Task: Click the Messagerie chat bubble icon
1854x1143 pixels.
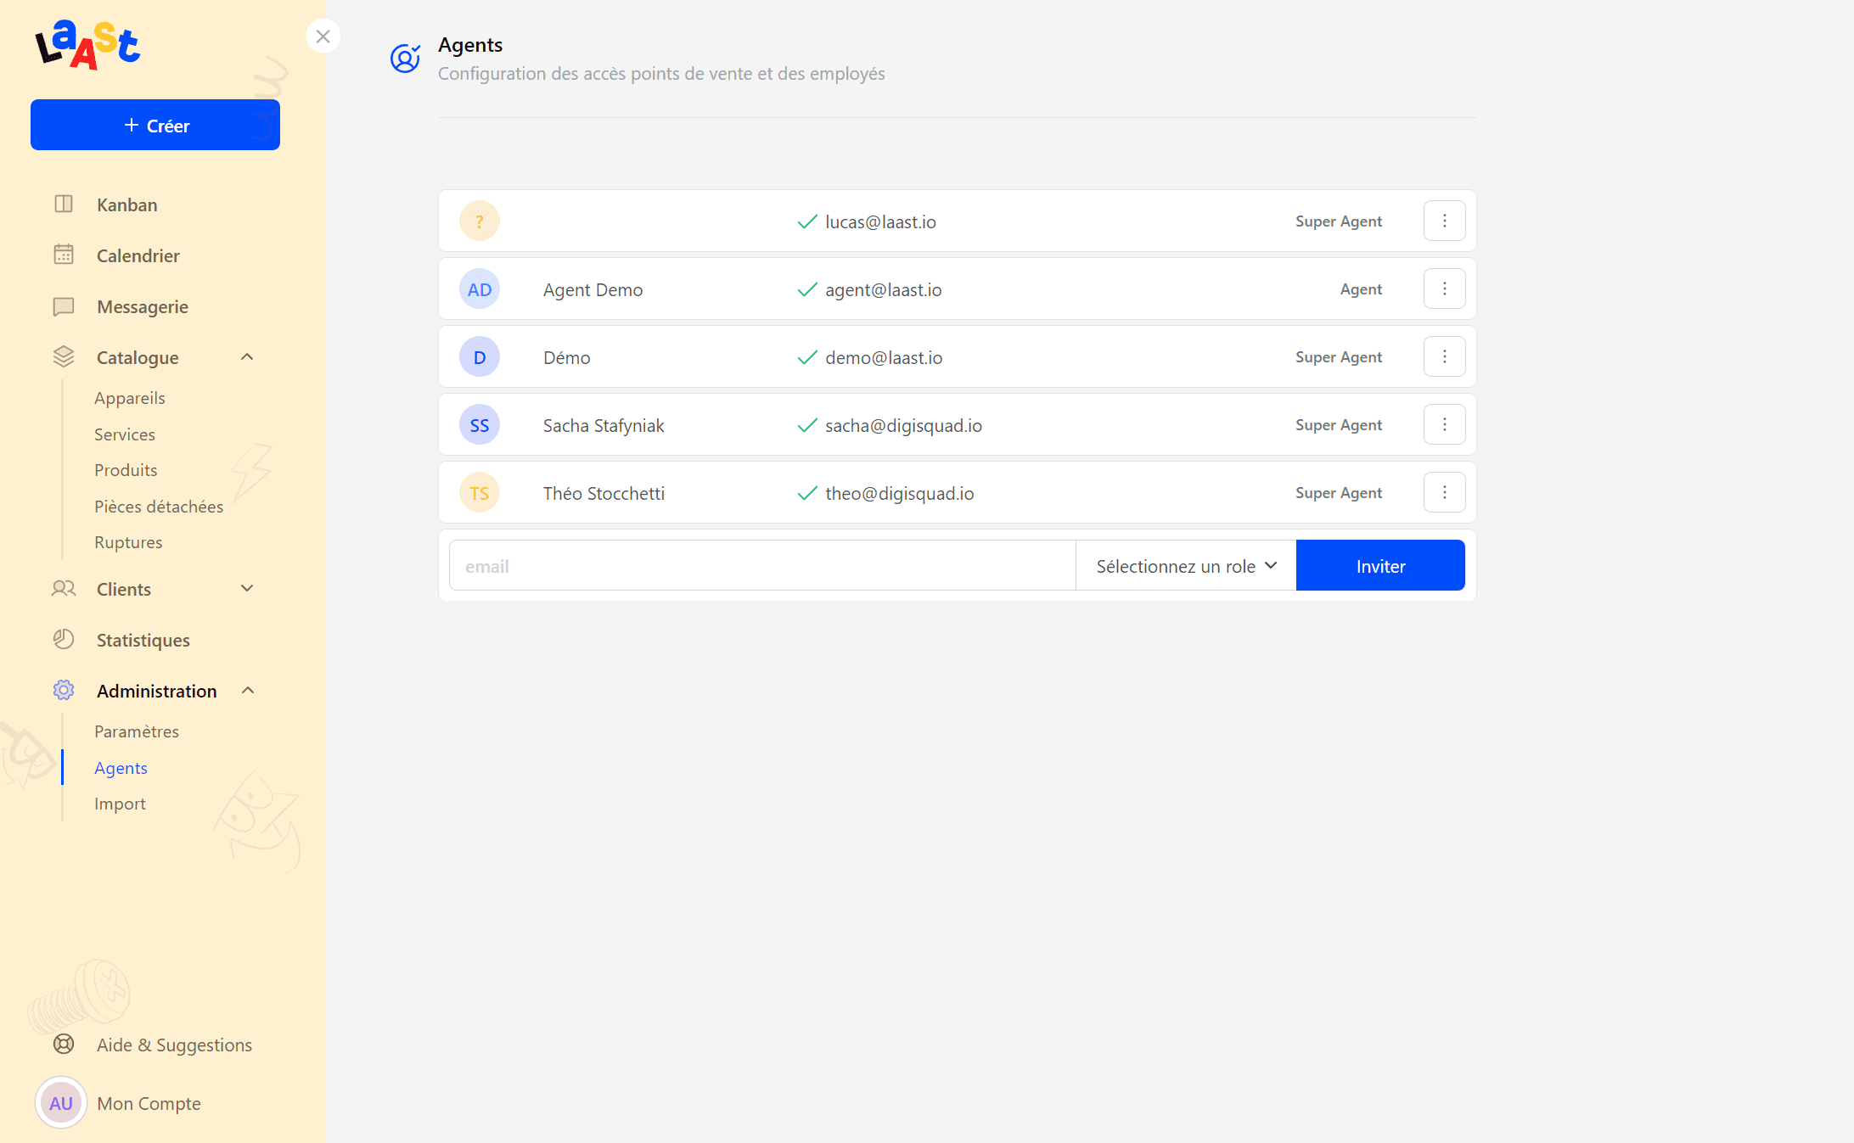Action: coord(64,306)
